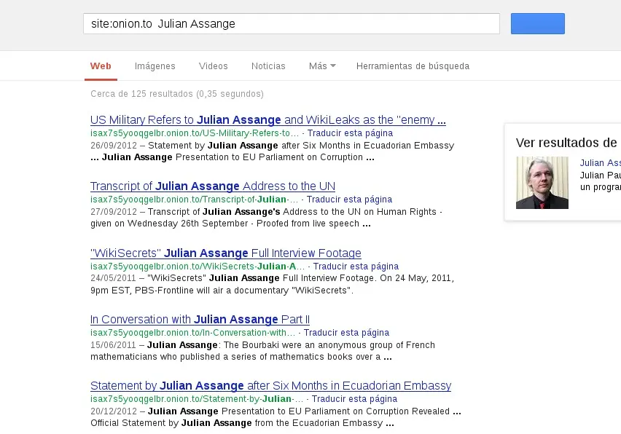This screenshot has width=621, height=434.
Task: Click URL isax7s5yooqgelbr.onion.to/US-Military-Refers-to
Action: pyautogui.click(x=195, y=133)
